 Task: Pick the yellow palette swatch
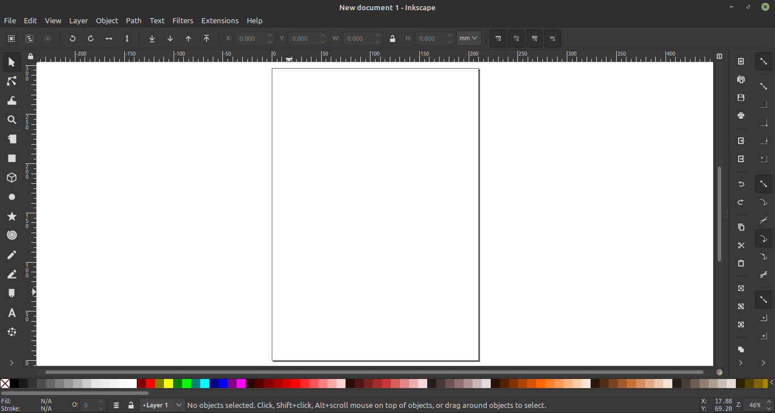pyautogui.click(x=169, y=383)
